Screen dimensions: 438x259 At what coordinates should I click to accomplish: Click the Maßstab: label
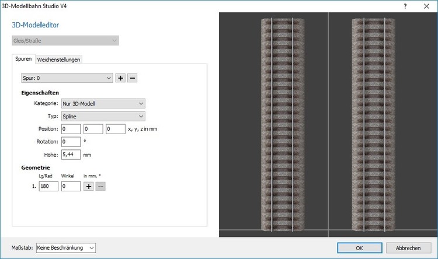pos(22,248)
